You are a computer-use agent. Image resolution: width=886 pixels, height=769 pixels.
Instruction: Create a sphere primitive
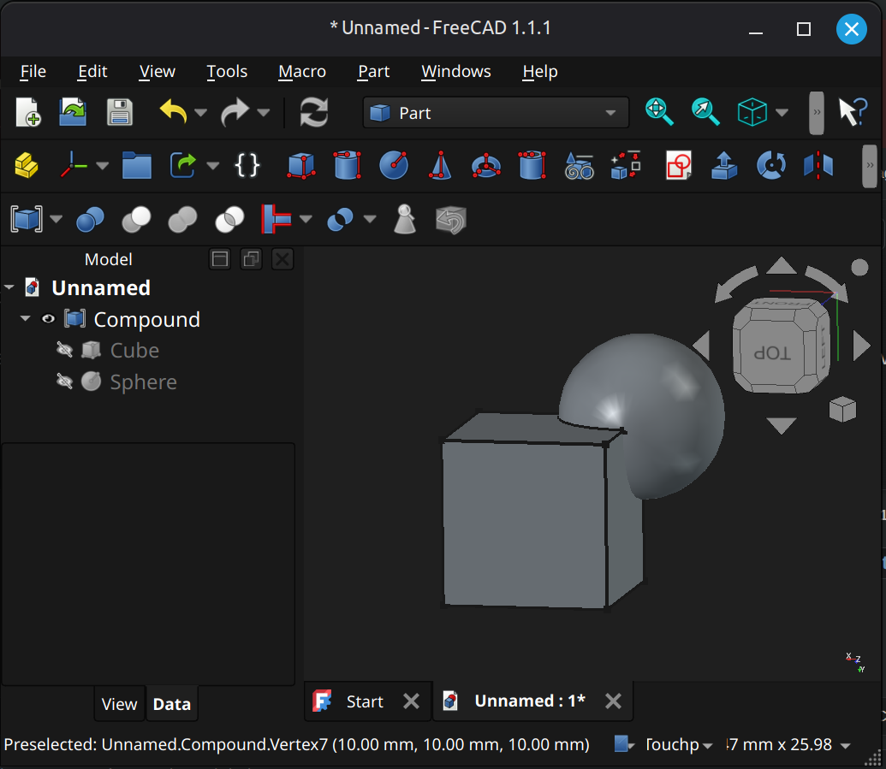coord(394,165)
